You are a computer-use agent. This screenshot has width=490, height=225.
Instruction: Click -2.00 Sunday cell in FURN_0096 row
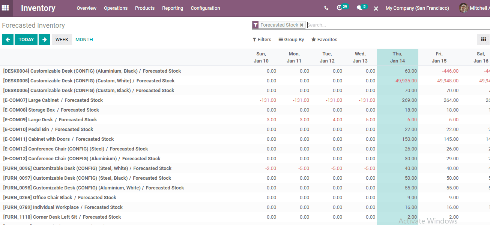click(x=271, y=168)
